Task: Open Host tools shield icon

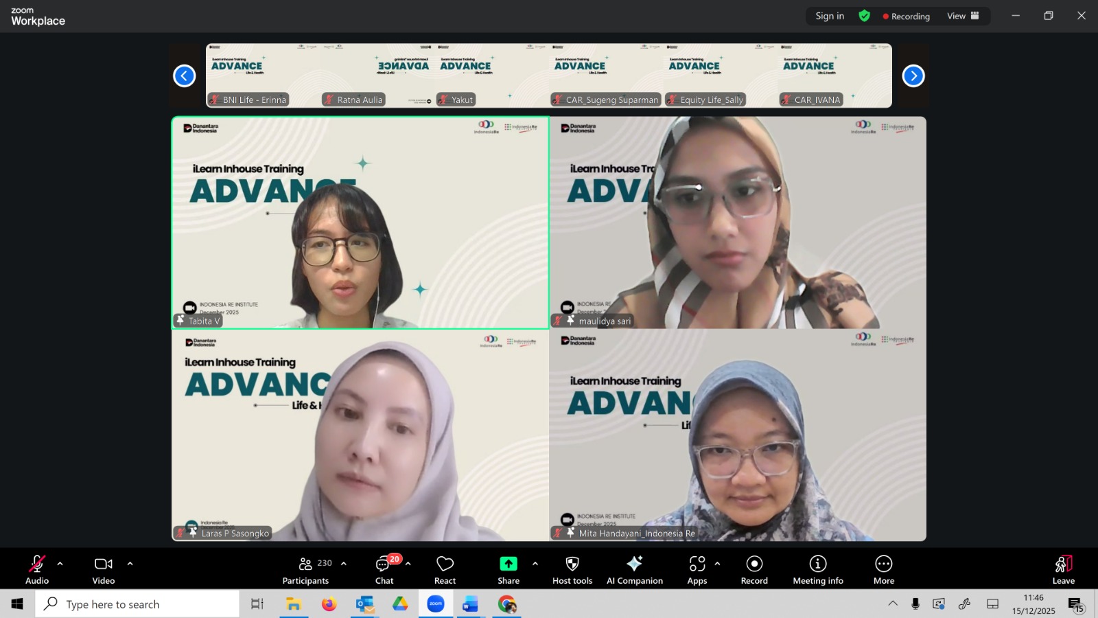Action: [x=572, y=569]
